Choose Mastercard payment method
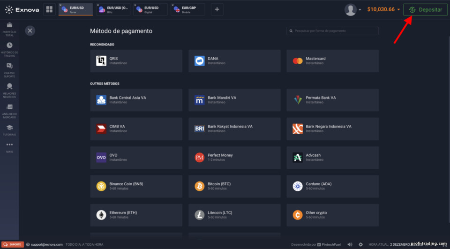 click(333, 61)
